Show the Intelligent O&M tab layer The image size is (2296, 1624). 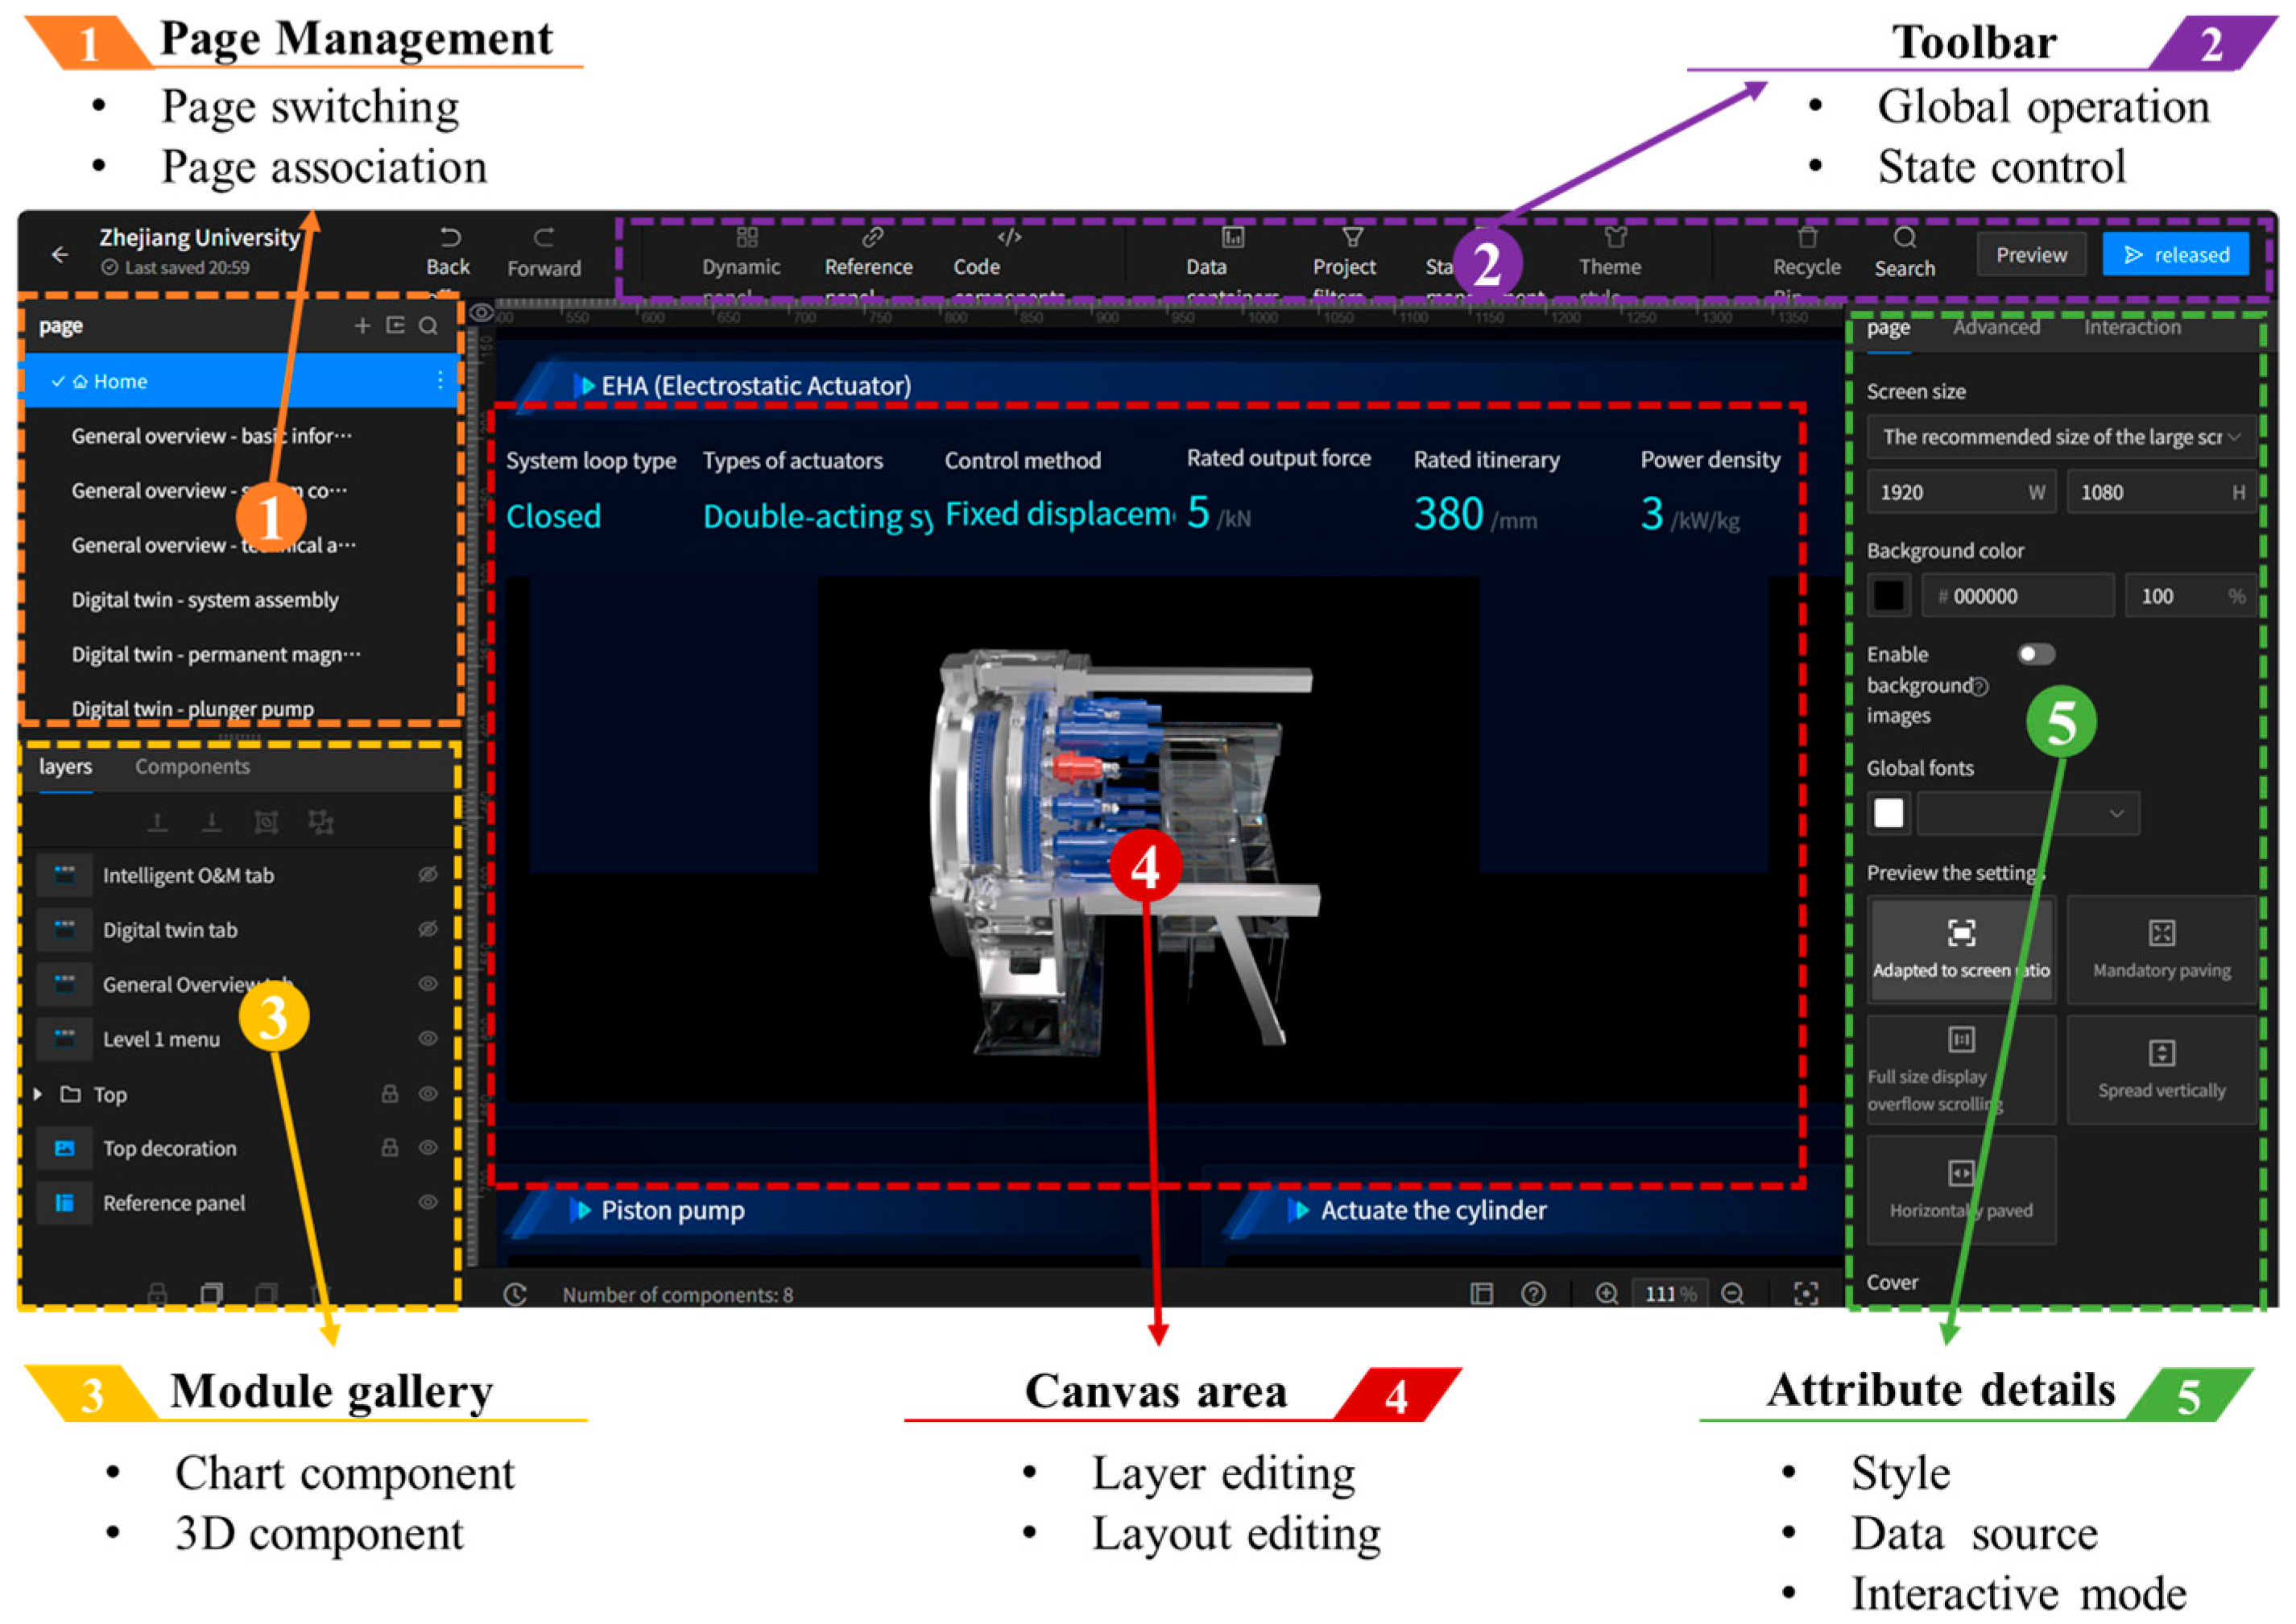tap(428, 875)
